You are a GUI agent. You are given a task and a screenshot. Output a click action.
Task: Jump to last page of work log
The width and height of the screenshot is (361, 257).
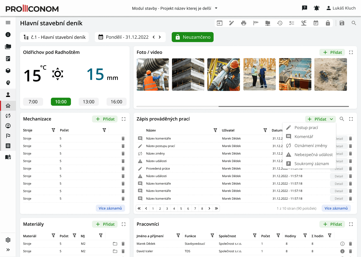point(216,208)
